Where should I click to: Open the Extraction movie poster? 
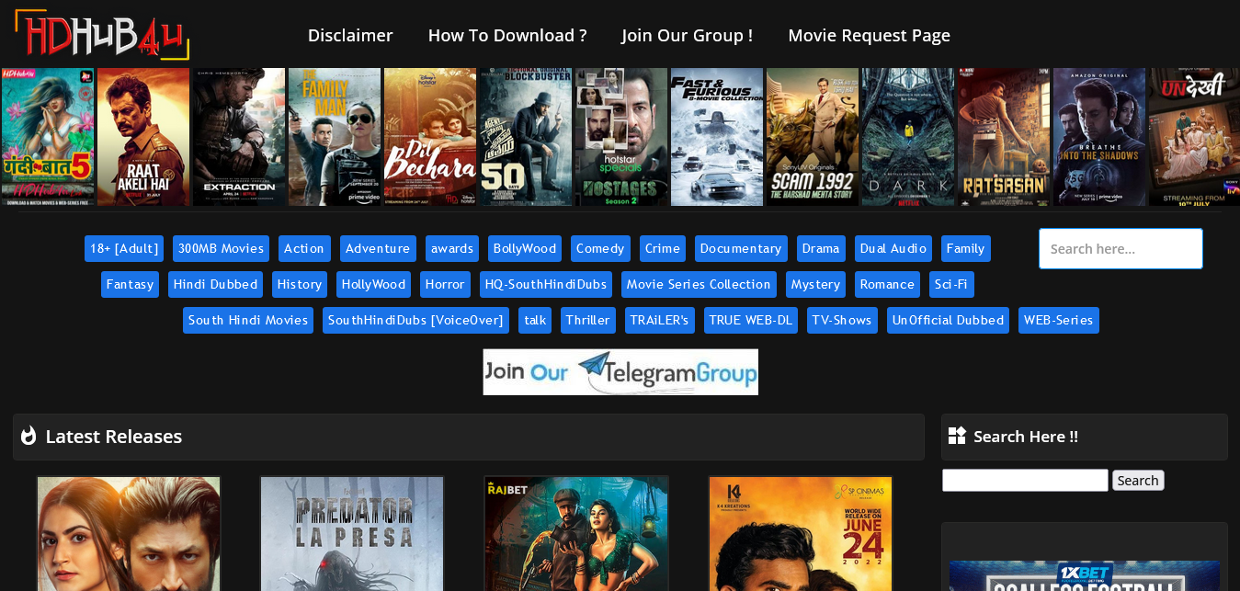(x=239, y=137)
